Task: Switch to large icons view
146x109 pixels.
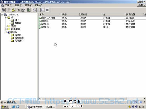Action: point(34,10)
